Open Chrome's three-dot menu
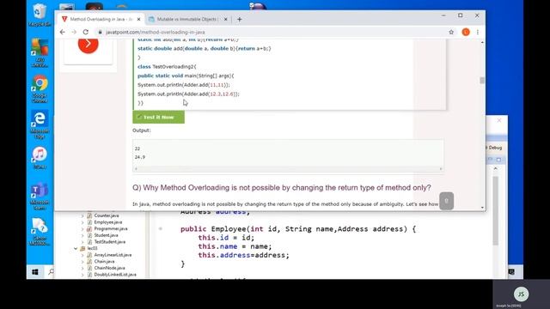Screen dimensions: 550x309 (x=478, y=32)
